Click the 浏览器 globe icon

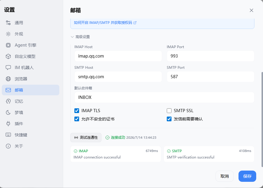click(x=8, y=79)
